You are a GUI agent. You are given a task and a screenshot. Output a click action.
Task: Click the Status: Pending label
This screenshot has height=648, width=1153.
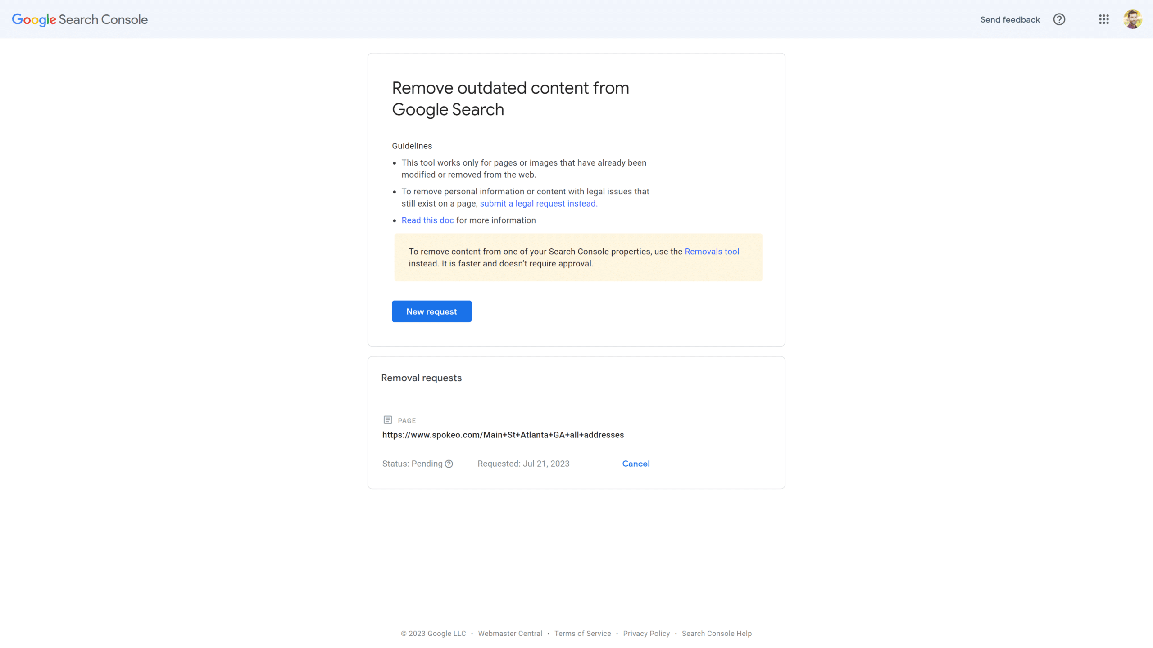[412, 463]
